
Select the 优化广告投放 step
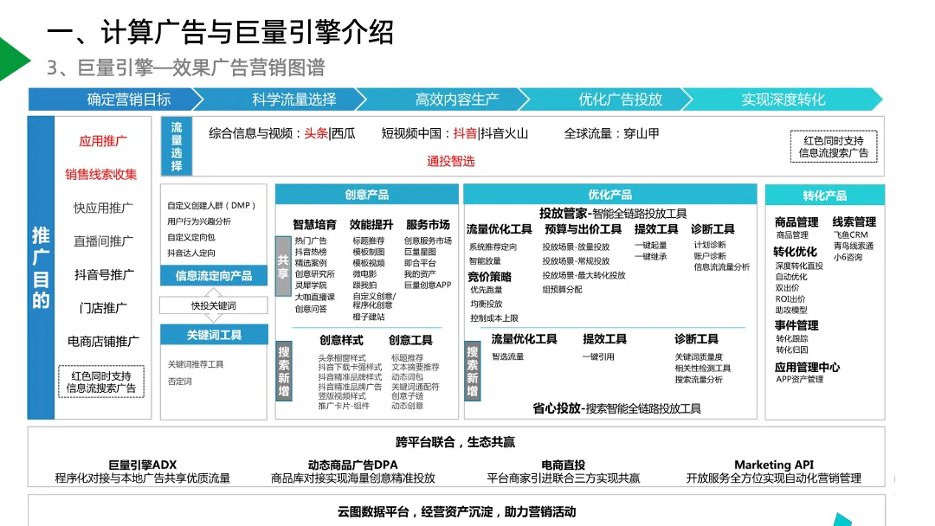620,99
